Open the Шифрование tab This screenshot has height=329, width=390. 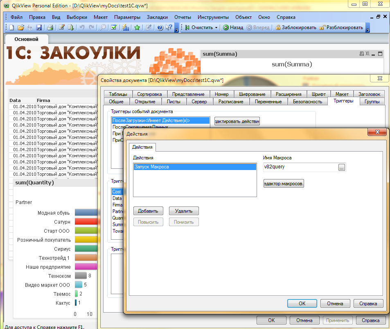pyautogui.click(x=252, y=94)
